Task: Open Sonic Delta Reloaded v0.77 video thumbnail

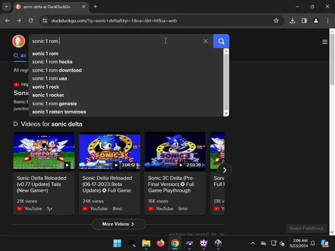Action: pyautogui.click(x=44, y=152)
